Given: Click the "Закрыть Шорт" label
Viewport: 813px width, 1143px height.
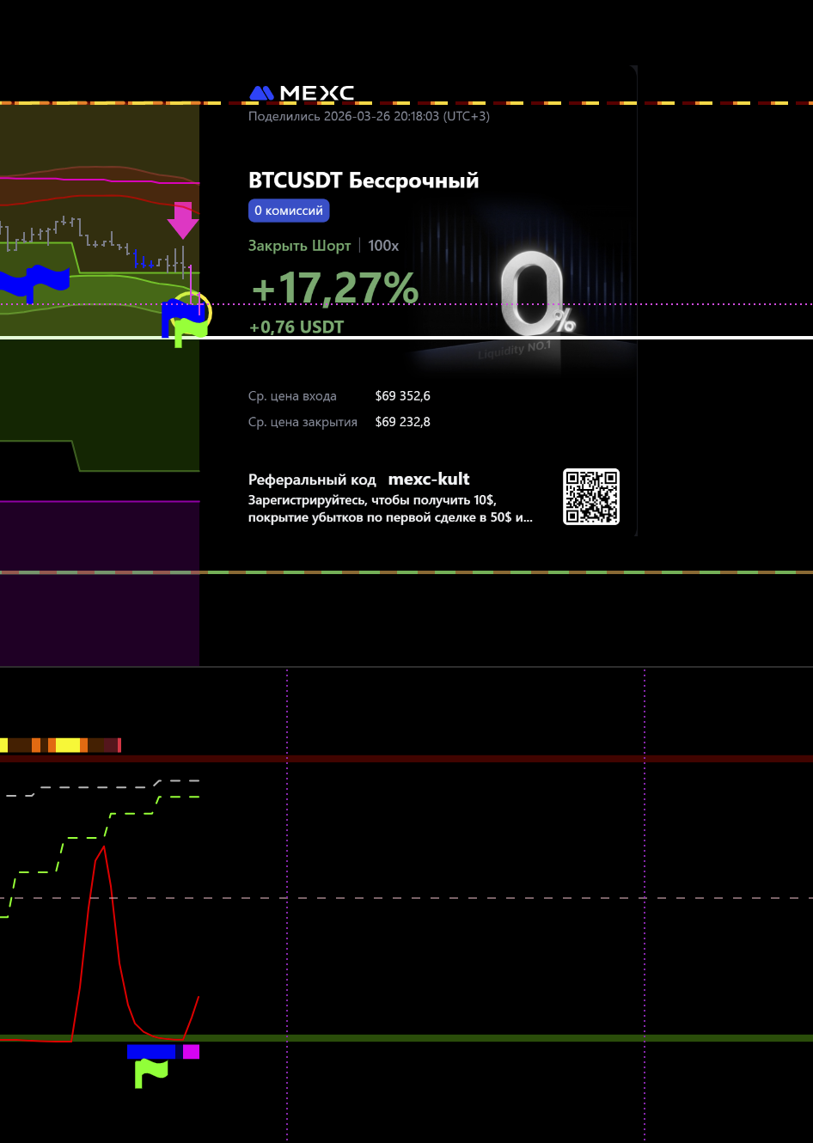Looking at the screenshot, I should (299, 246).
